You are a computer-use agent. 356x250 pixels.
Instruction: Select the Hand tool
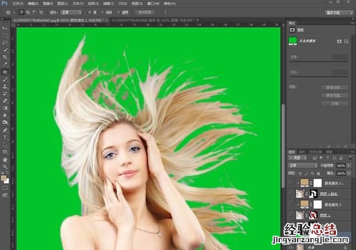5,159
